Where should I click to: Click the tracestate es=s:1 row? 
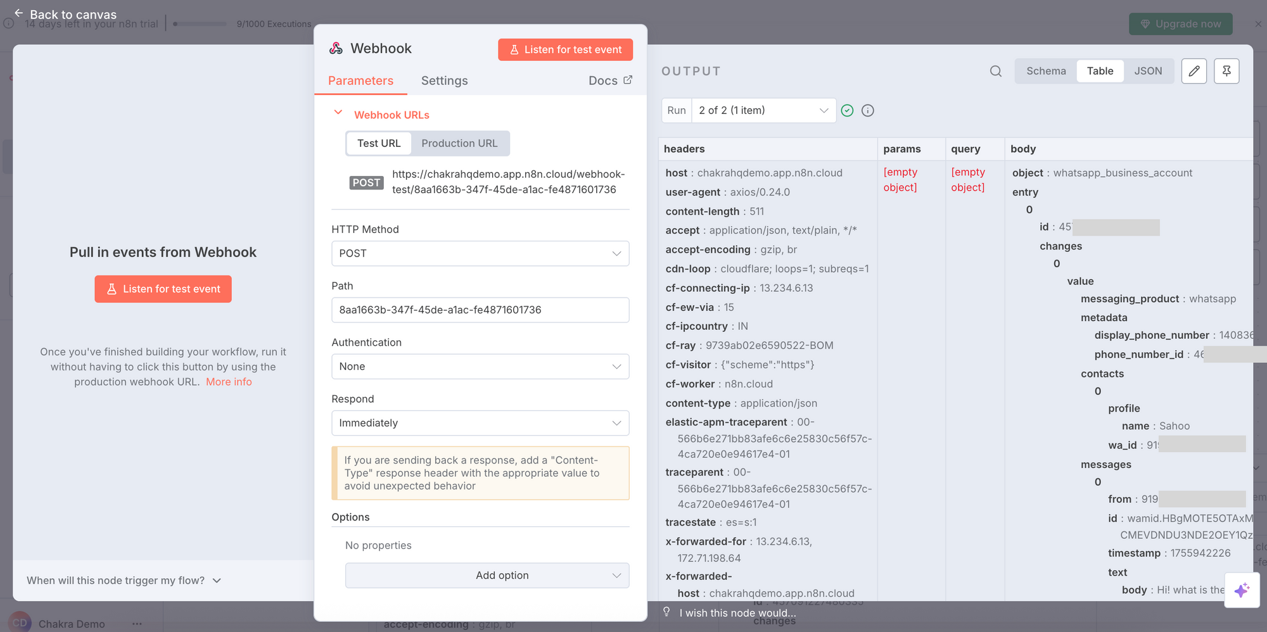point(711,522)
